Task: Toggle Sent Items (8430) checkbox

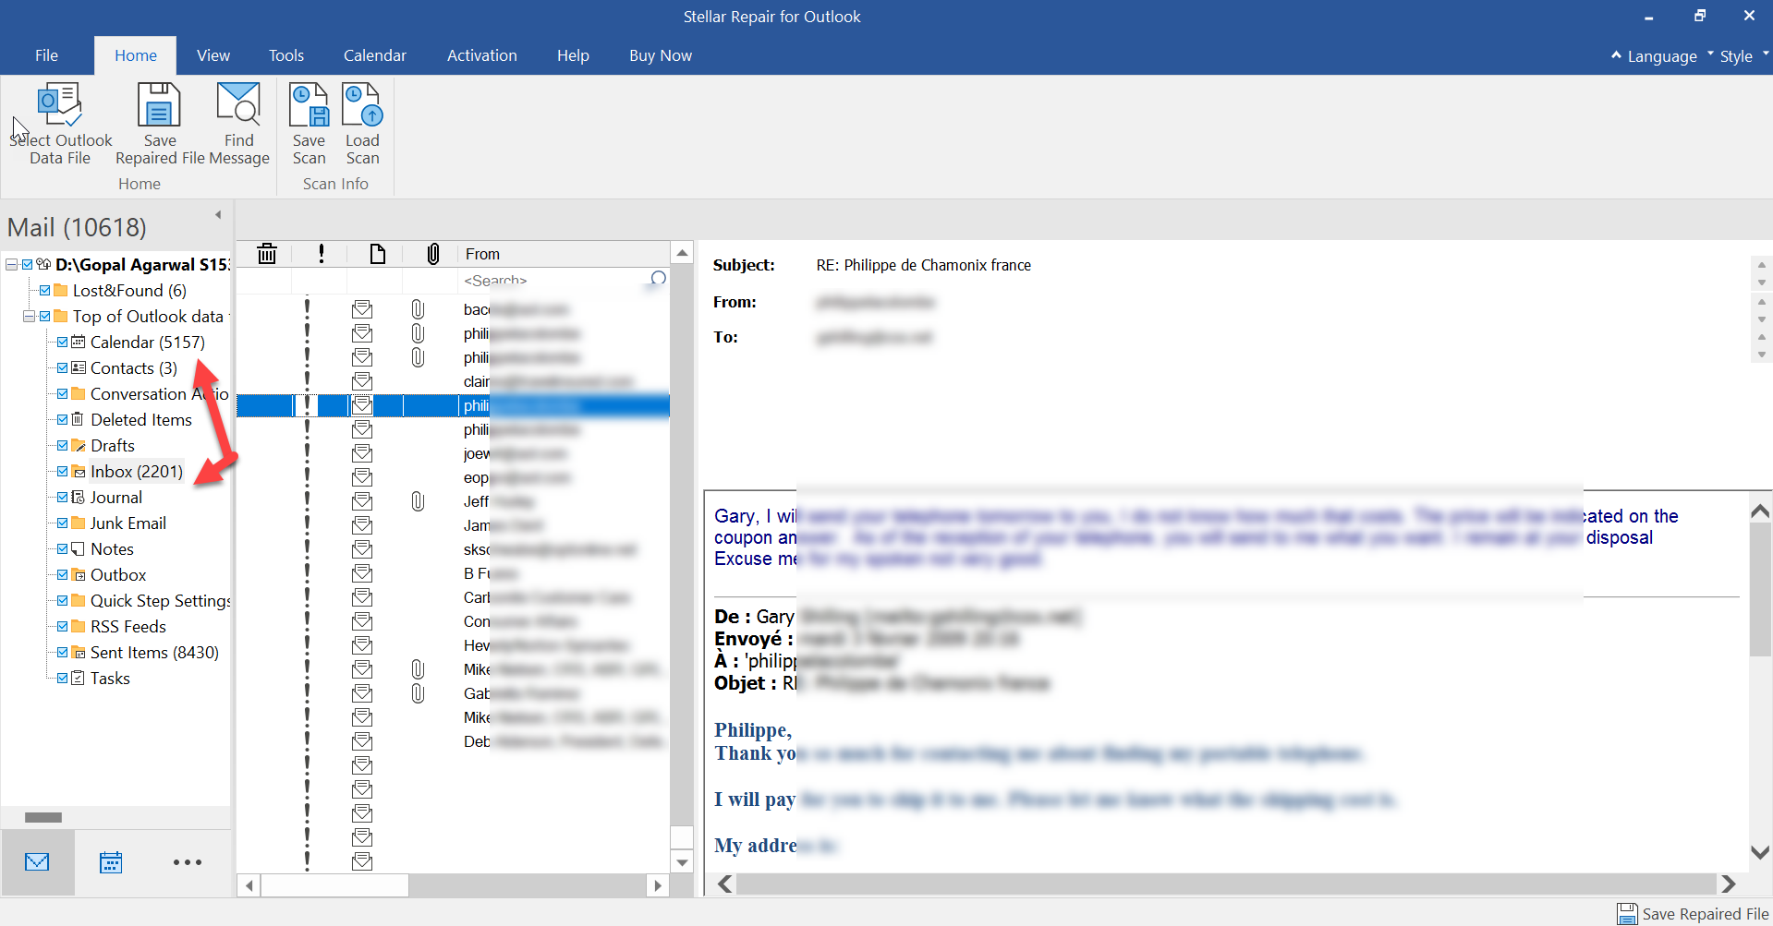Action: coord(62,652)
